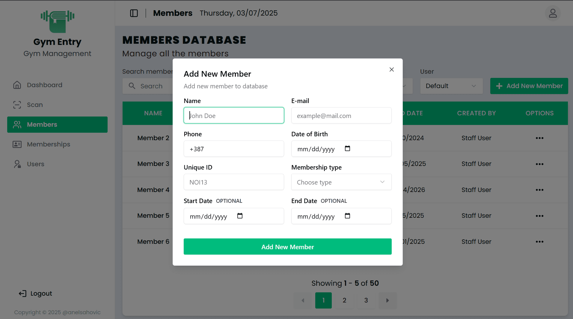This screenshot has width=573, height=319.
Task: Expand the Membership type dropdown
Action: point(341,182)
